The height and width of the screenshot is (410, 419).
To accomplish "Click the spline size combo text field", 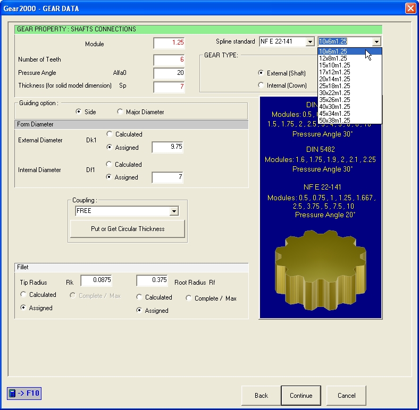I will [345, 41].
